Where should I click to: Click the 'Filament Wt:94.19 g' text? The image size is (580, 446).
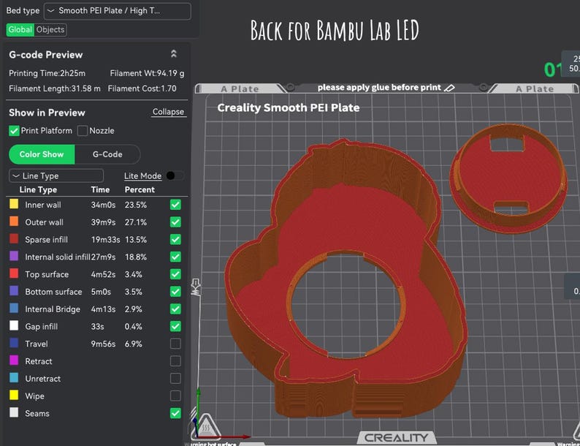pyautogui.click(x=147, y=73)
